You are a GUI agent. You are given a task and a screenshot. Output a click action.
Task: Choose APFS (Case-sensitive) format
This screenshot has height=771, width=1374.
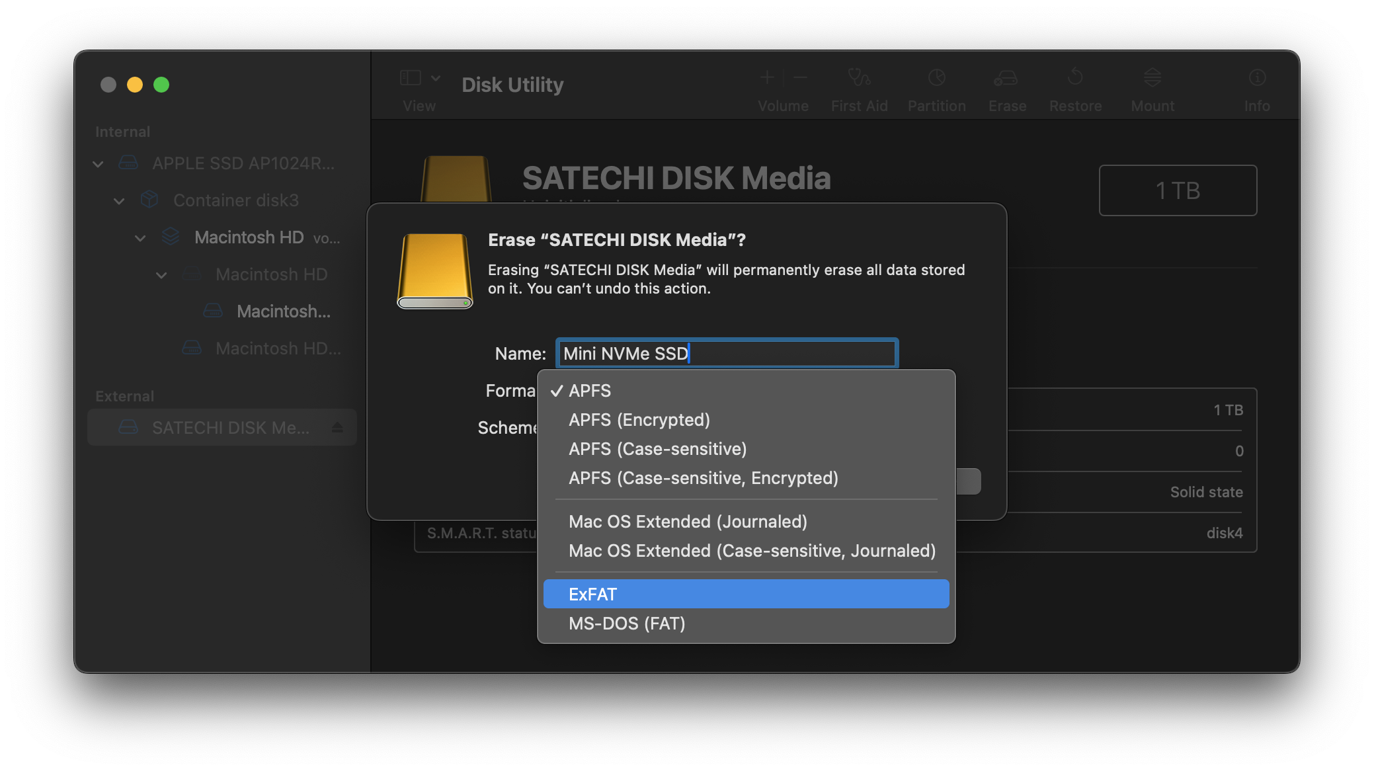pos(746,448)
